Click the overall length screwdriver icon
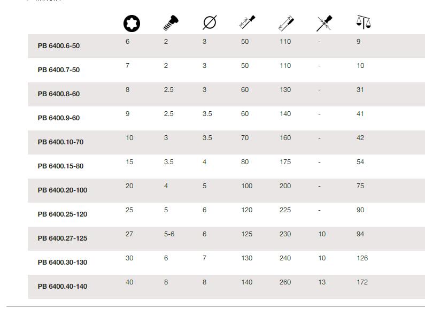The image size is (425, 324). click(286, 23)
